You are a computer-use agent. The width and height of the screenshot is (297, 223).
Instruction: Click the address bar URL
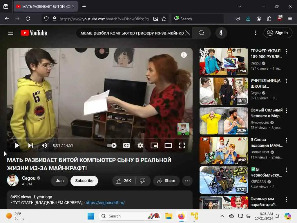click(104, 19)
